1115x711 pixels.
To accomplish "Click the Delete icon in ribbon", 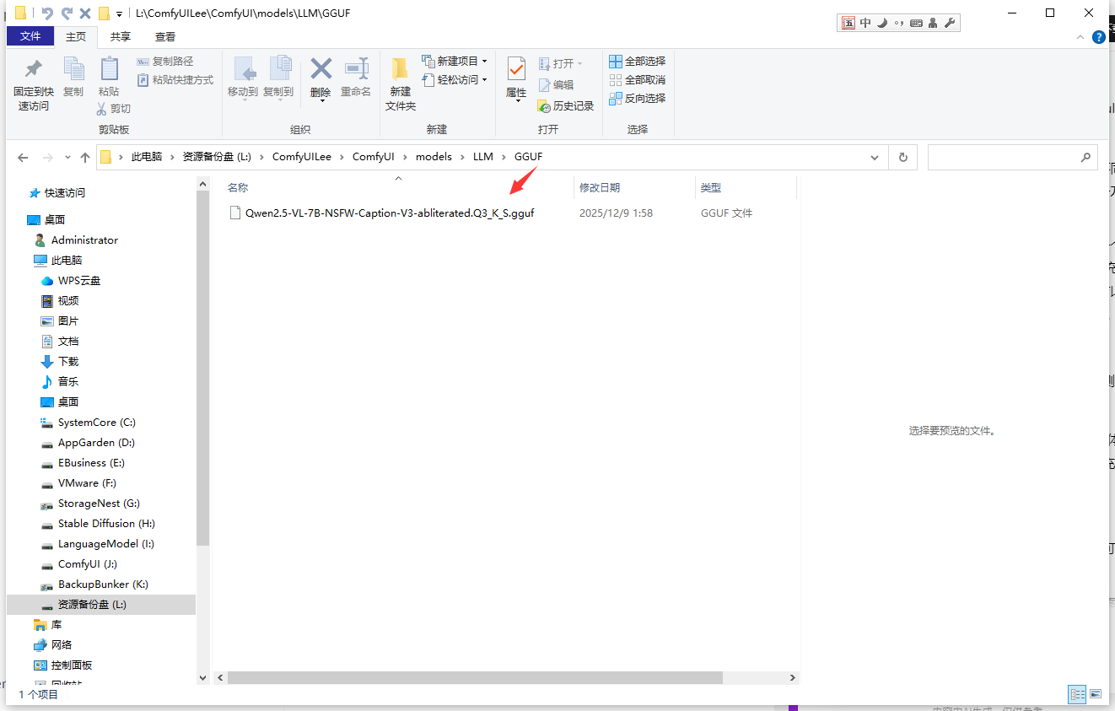I will point(320,76).
